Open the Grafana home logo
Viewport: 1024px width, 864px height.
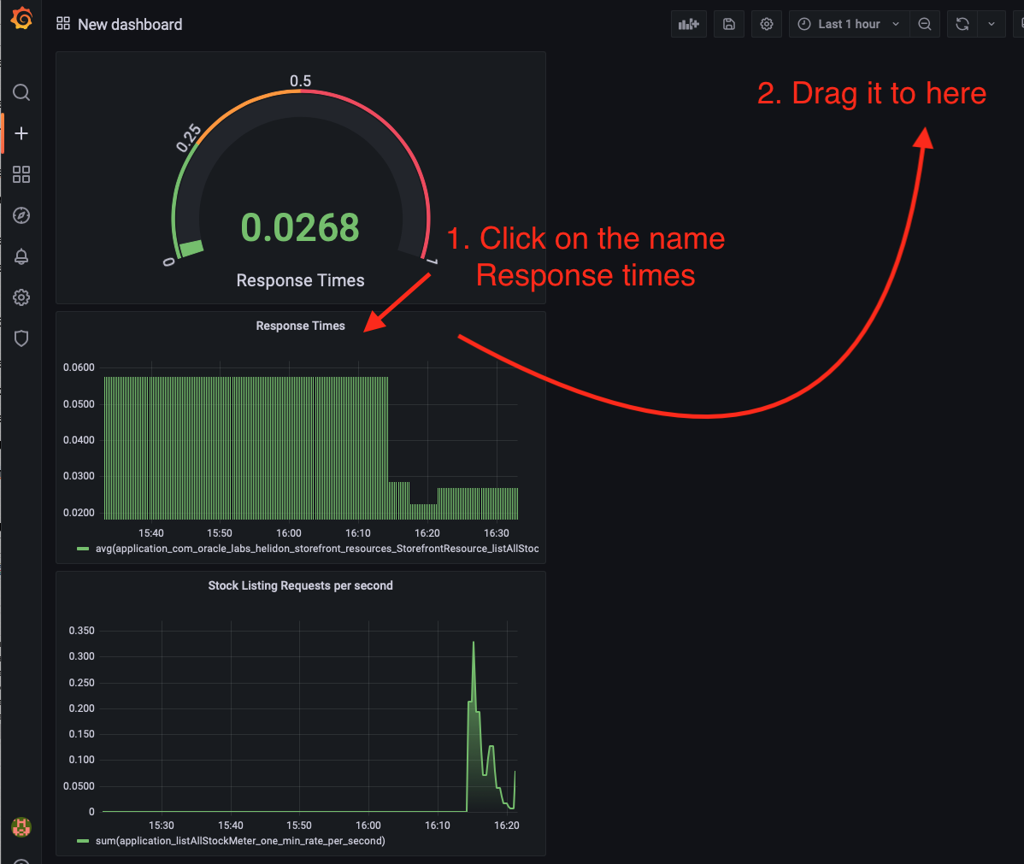click(x=21, y=18)
